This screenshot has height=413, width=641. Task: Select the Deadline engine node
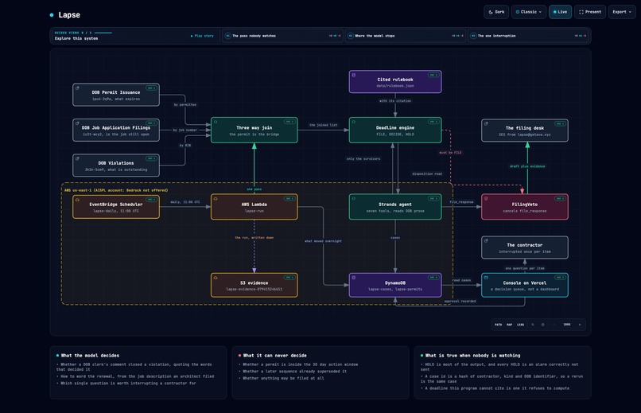(x=395, y=130)
